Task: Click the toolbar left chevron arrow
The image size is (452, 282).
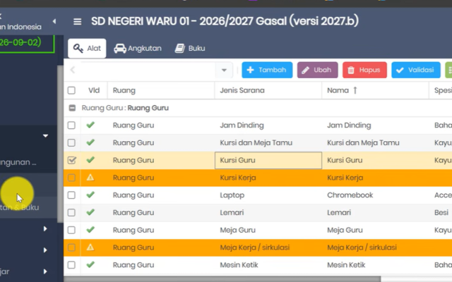Action: click(73, 70)
